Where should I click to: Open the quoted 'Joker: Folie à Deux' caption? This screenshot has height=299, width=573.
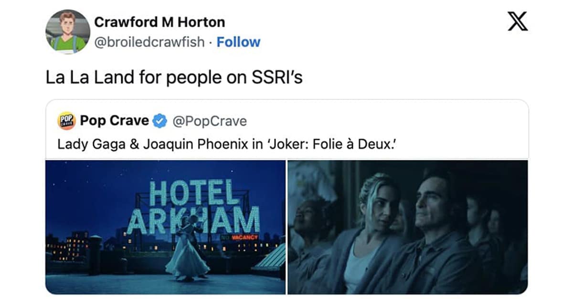click(227, 144)
